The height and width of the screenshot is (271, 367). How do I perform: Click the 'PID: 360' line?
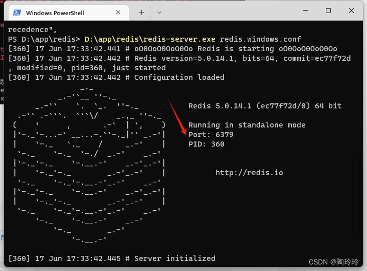point(206,144)
